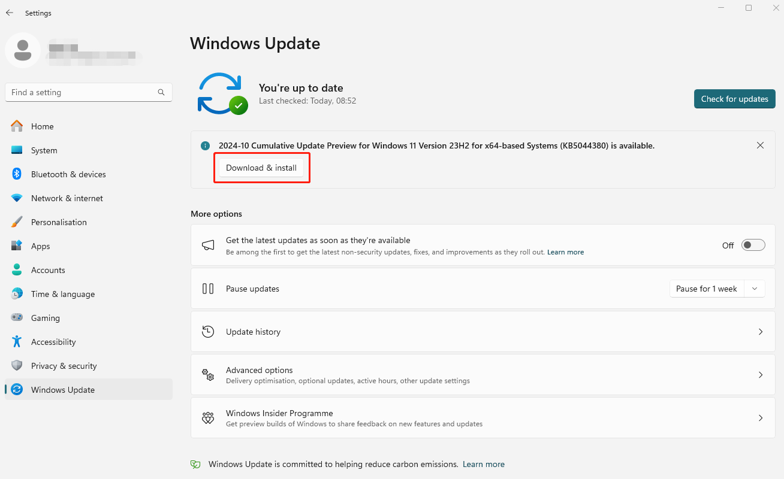This screenshot has width=784, height=479.
Task: Toggle Get the latest updates switch
Action: (x=753, y=245)
